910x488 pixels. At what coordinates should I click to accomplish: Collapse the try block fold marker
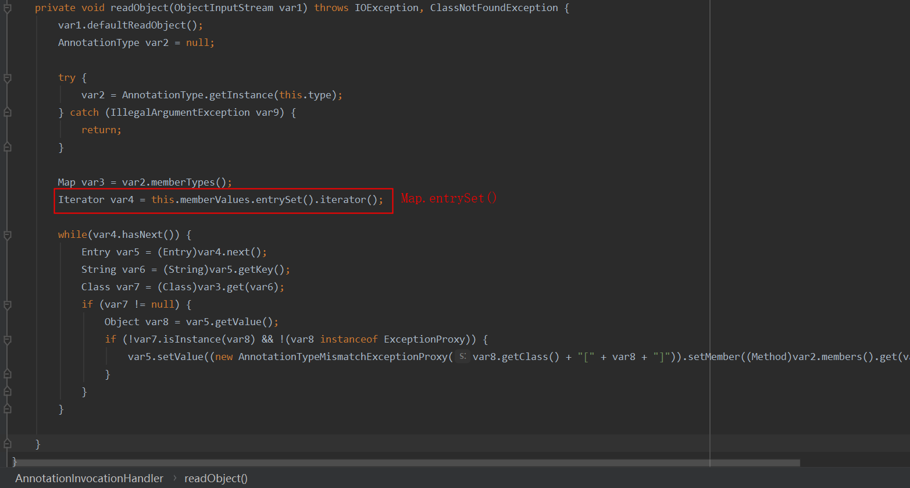pyautogui.click(x=8, y=78)
